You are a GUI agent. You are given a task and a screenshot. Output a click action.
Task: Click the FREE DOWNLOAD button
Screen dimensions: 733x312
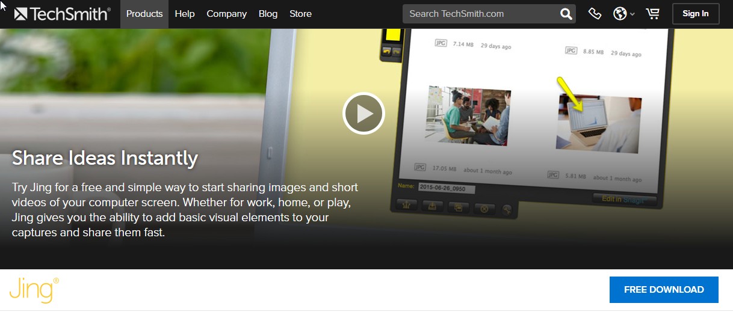pos(664,290)
